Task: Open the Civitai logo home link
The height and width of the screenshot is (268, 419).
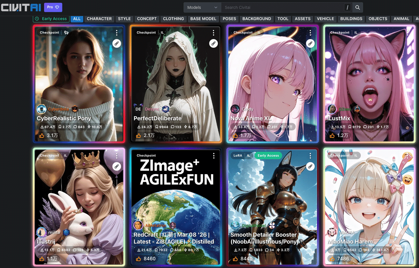Action: [21, 7]
